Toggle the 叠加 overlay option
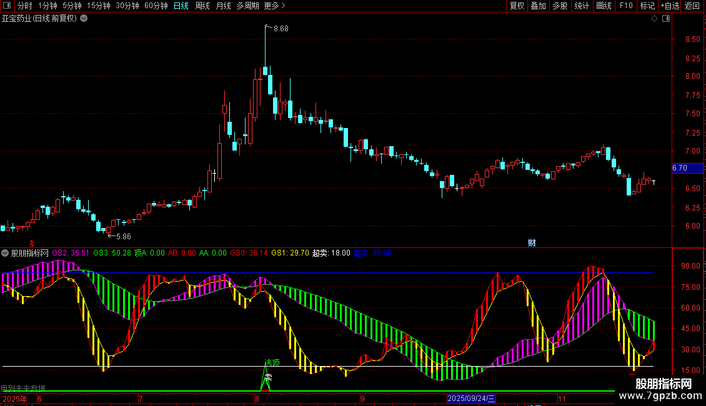 tap(538, 6)
